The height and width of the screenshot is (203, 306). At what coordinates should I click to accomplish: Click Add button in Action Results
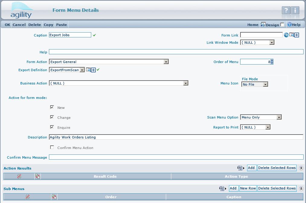click(251, 168)
